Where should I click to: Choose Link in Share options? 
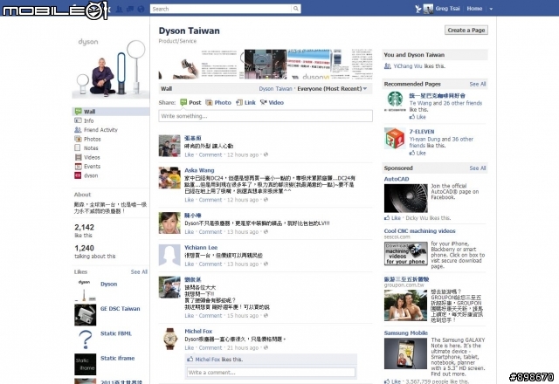pos(246,103)
